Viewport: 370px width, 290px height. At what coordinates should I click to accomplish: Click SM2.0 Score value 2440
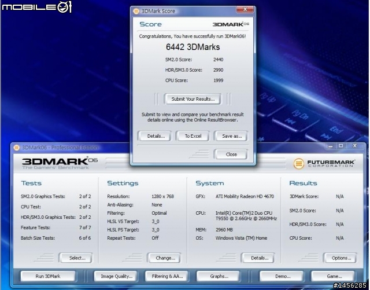point(219,60)
